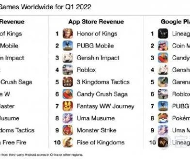
Task: Open the Monster Strike game icon
Action: coord(68,130)
